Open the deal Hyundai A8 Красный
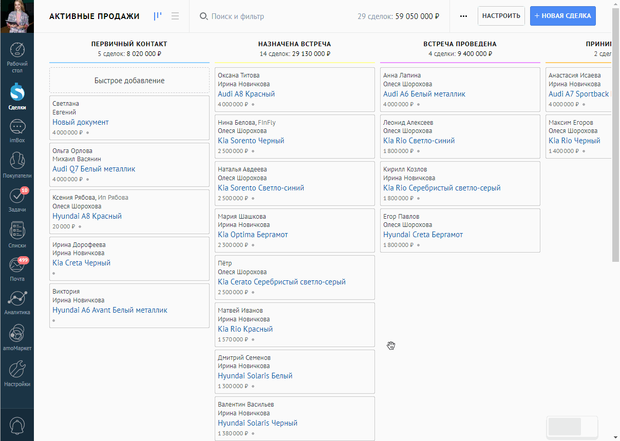 [x=87, y=216]
